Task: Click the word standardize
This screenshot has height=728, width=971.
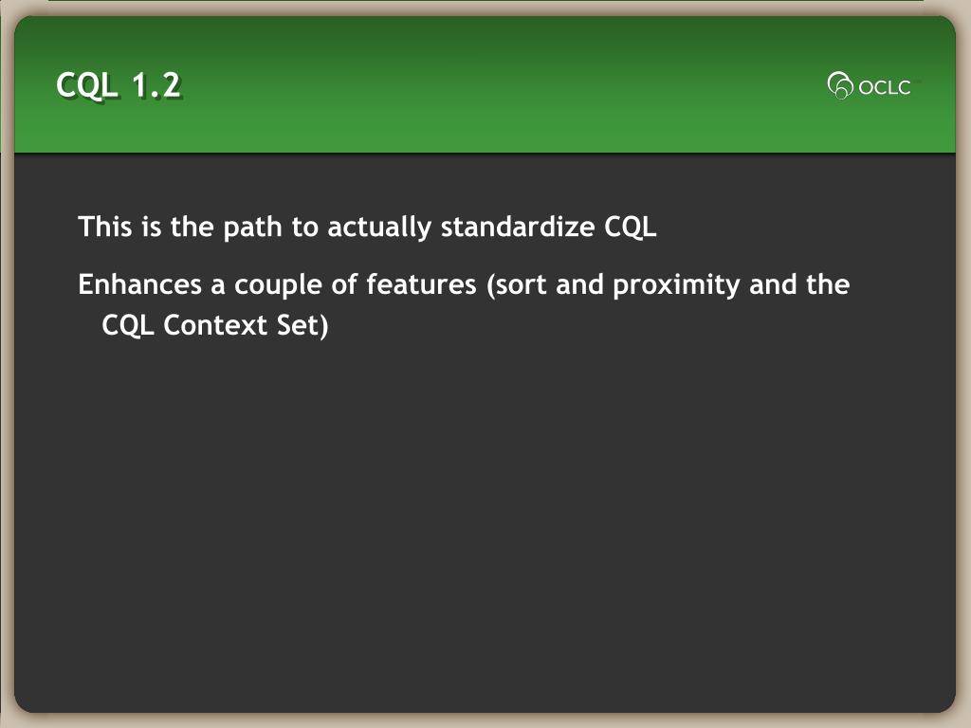Action: click(518, 227)
